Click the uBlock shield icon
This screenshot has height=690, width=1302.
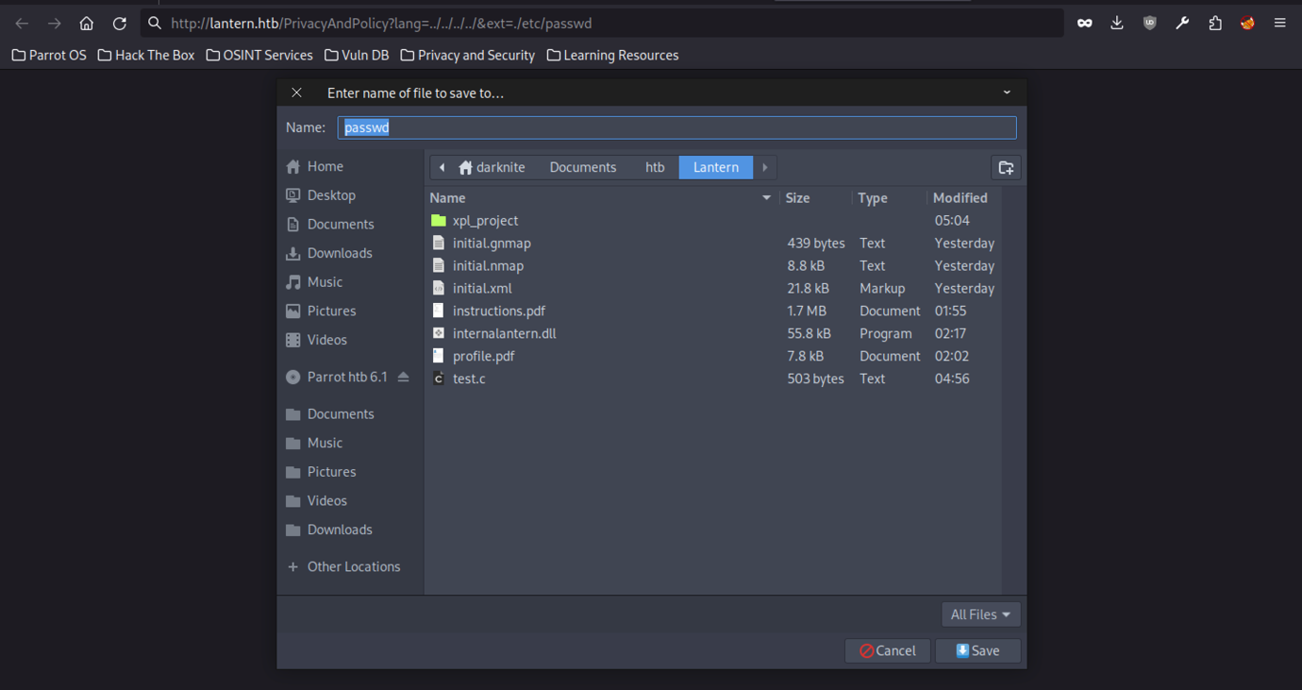tap(1149, 24)
